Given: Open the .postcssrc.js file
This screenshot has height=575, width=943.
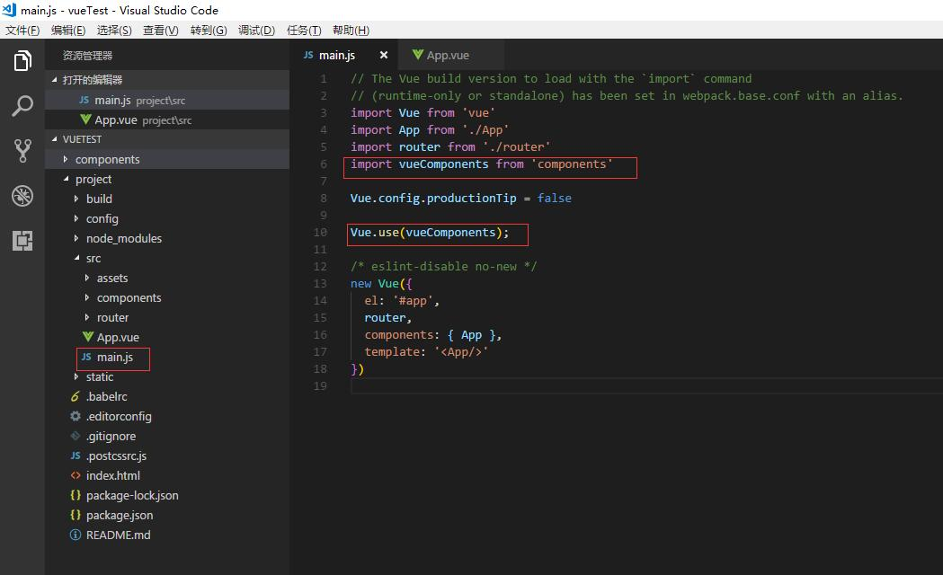Looking at the screenshot, I should 167,456.
